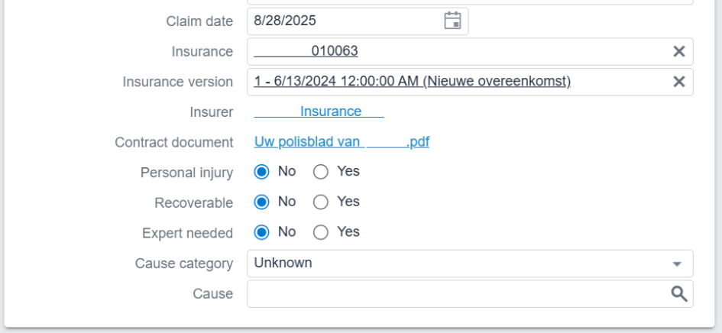The width and height of the screenshot is (722, 333).
Task: Select No for Recoverable
Action: click(262, 202)
